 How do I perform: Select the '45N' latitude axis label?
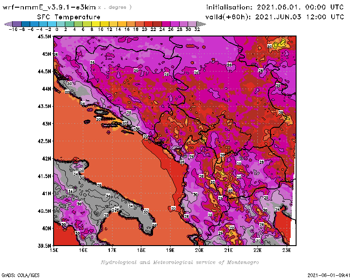tap(46, 54)
